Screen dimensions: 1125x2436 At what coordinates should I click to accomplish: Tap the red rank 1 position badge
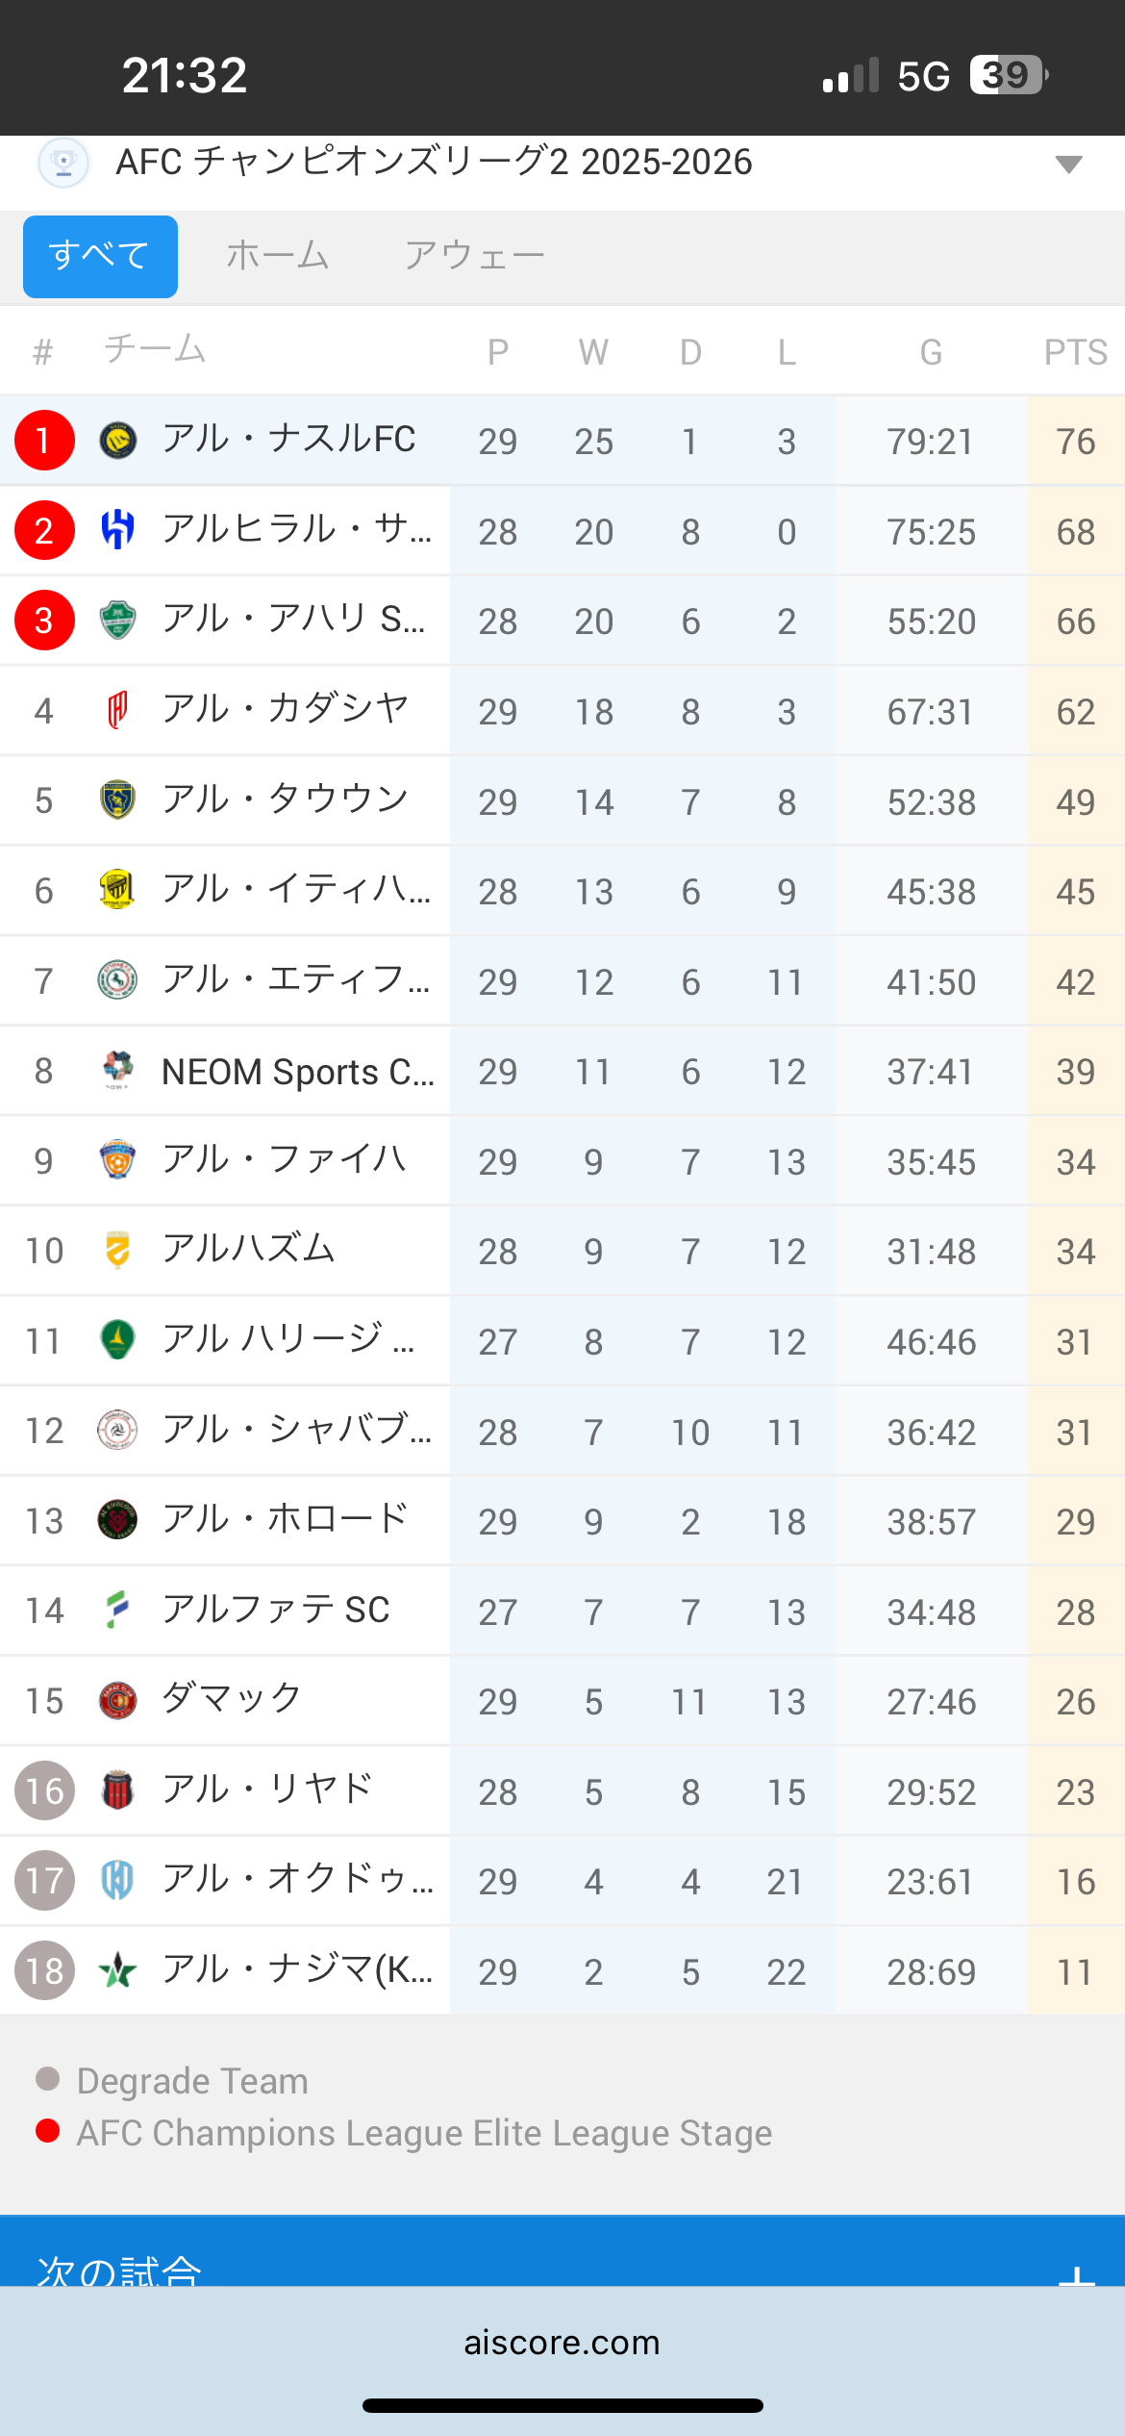(x=44, y=441)
